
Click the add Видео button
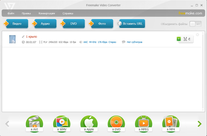pos(16,24)
